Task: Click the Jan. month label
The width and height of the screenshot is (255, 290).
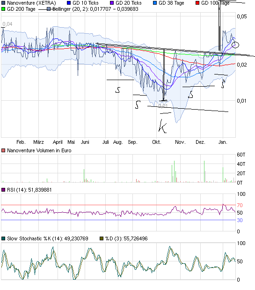Action: [223, 142]
